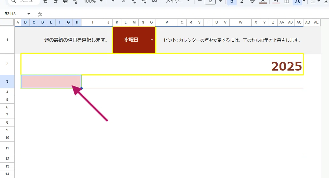Select column B header

point(25,22)
